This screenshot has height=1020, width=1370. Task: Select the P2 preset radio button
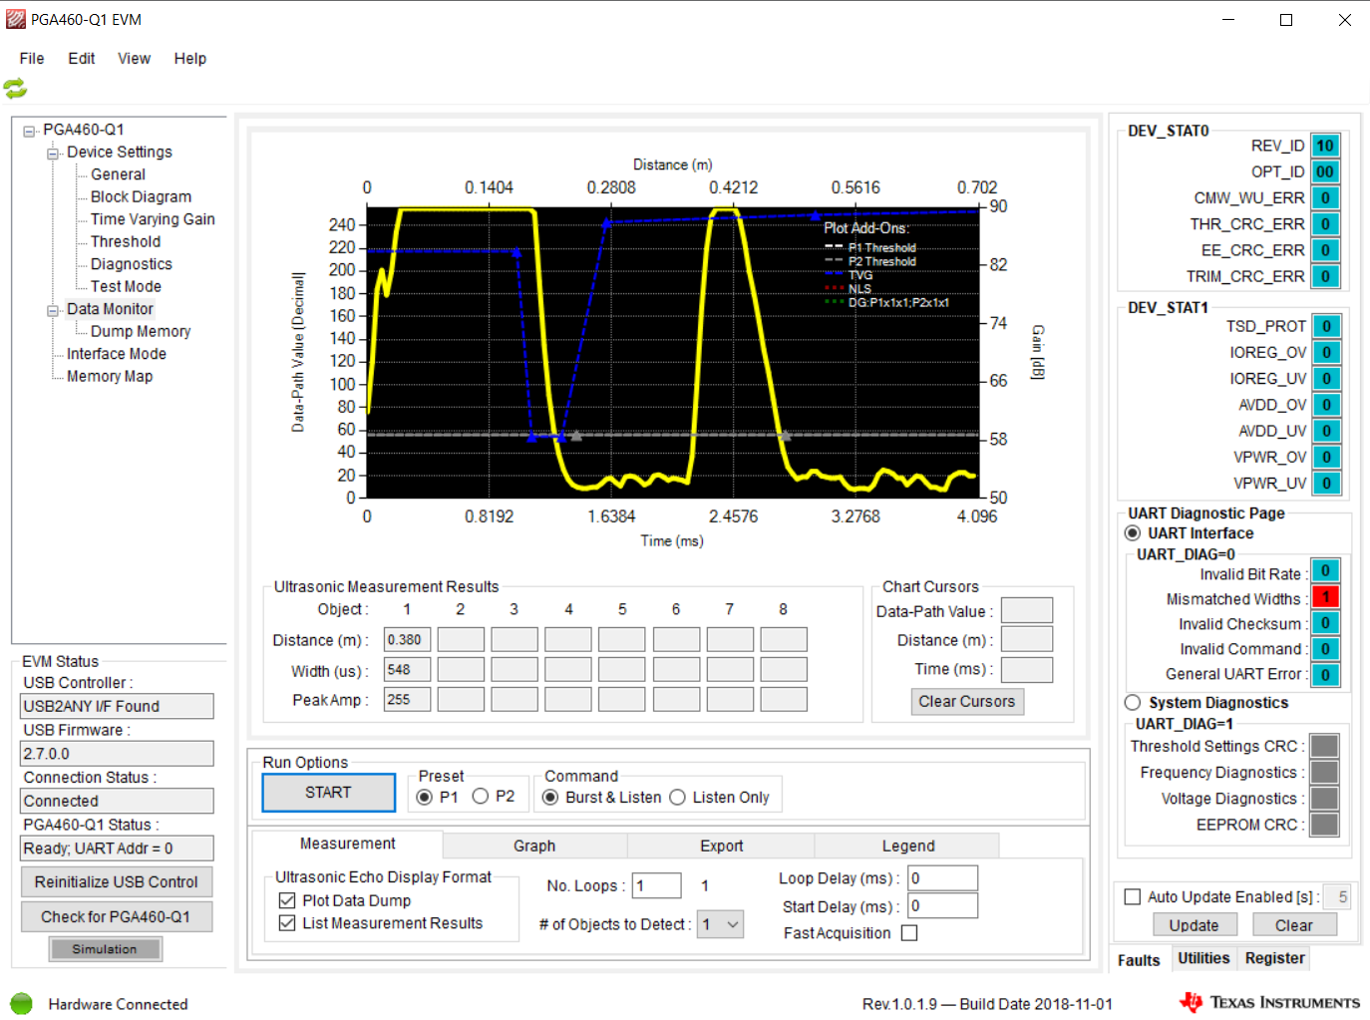coord(481,797)
